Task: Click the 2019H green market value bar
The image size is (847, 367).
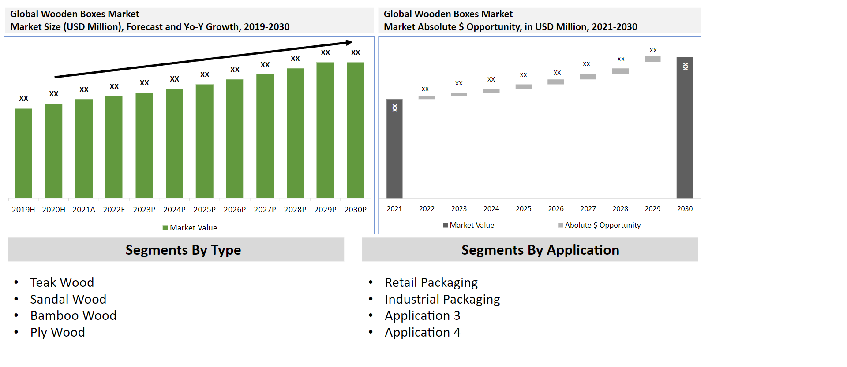Action: pos(23,153)
